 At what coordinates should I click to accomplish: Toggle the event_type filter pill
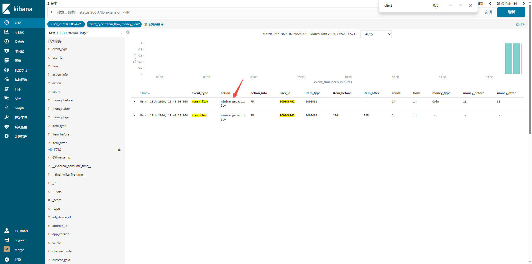[114, 24]
